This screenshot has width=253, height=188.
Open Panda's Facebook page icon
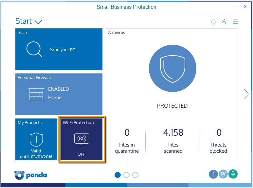[213, 174]
